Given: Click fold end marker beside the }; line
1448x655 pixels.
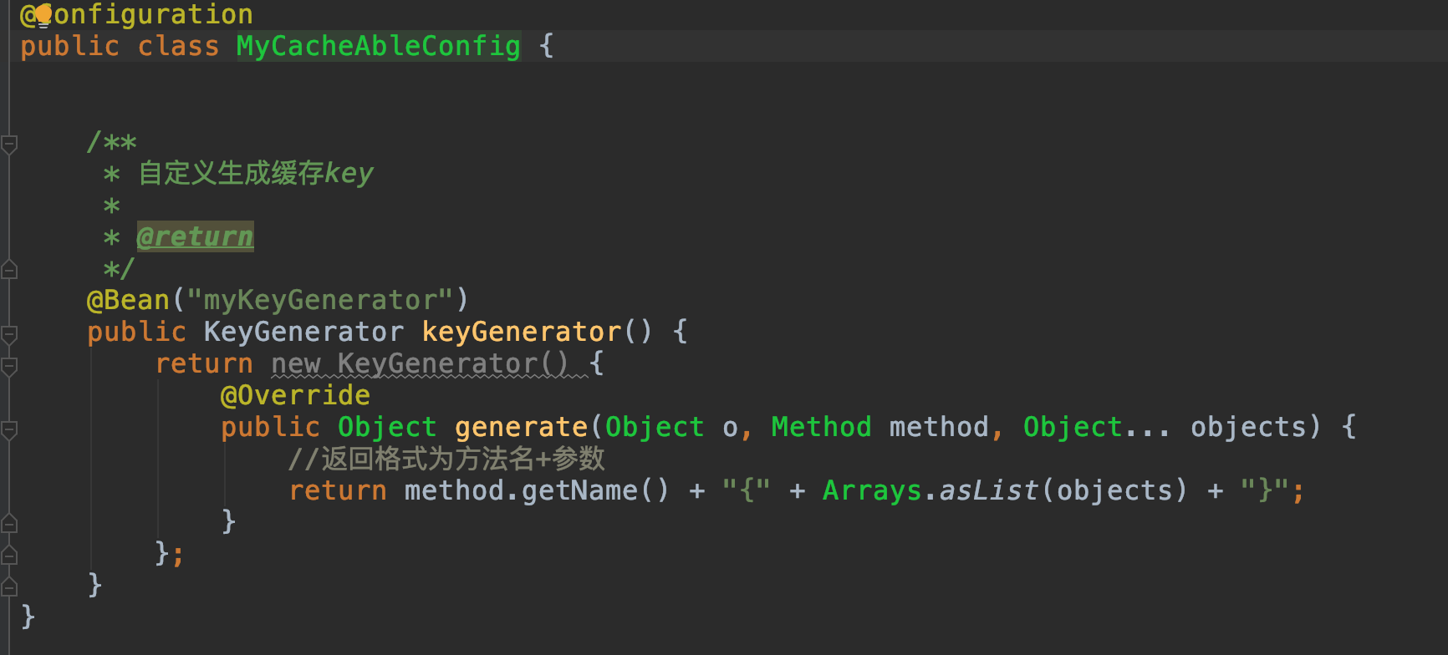Looking at the screenshot, I should pos(9,555).
